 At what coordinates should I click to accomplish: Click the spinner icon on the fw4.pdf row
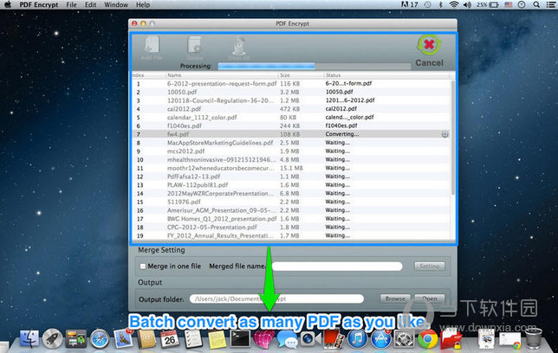coord(444,134)
